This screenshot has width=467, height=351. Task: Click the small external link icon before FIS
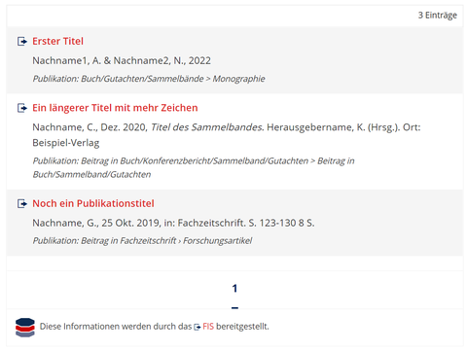click(198, 327)
